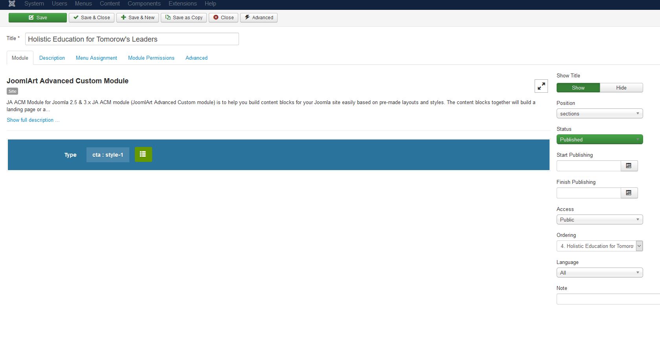Viewport: 660px width, 352px height.
Task: Open the Finish Publishing calendar picker
Action: 629,193
